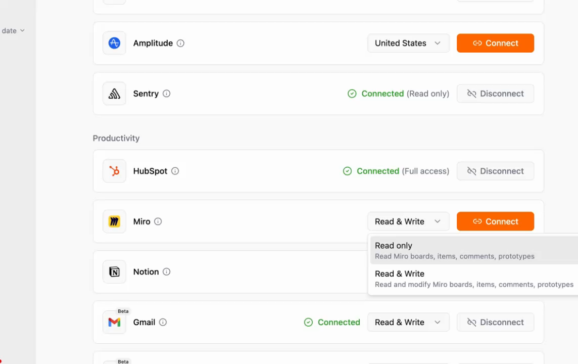578x364 pixels.
Task: Open the Miro info icon
Action: [158, 221]
